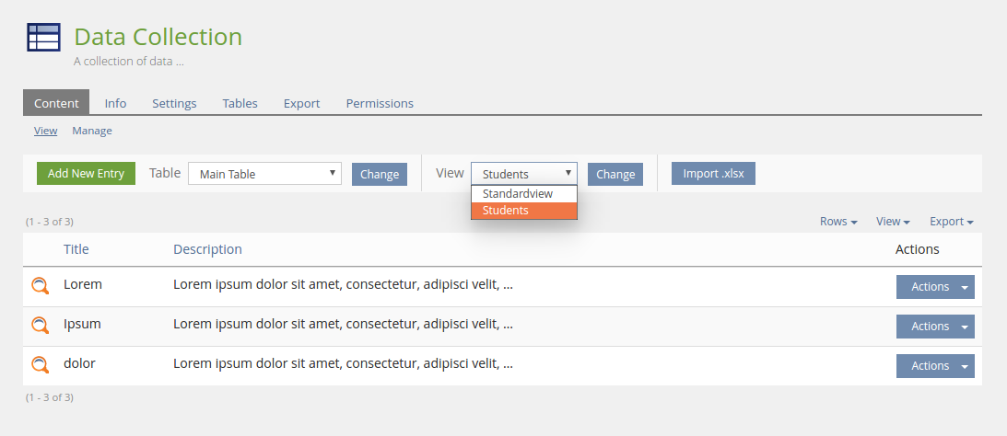Expand the Actions arrow for dolor row
This screenshot has width=1007, height=436.
click(965, 366)
